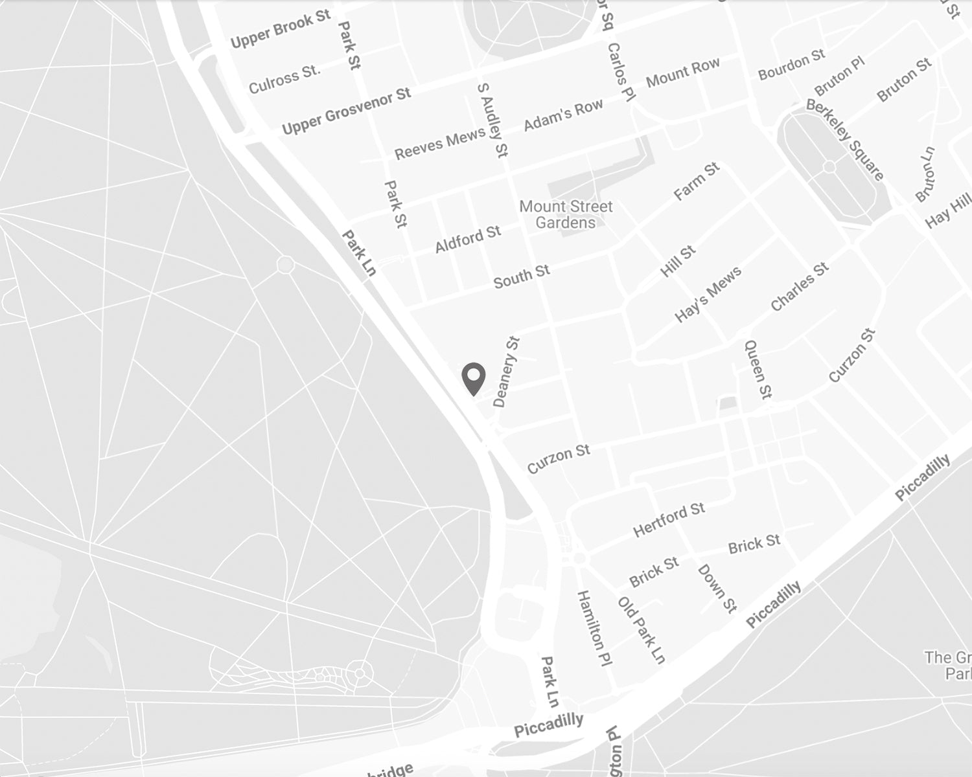This screenshot has height=777, width=972.
Task: Click the Curzon St label near Park Lane
Action: click(559, 458)
